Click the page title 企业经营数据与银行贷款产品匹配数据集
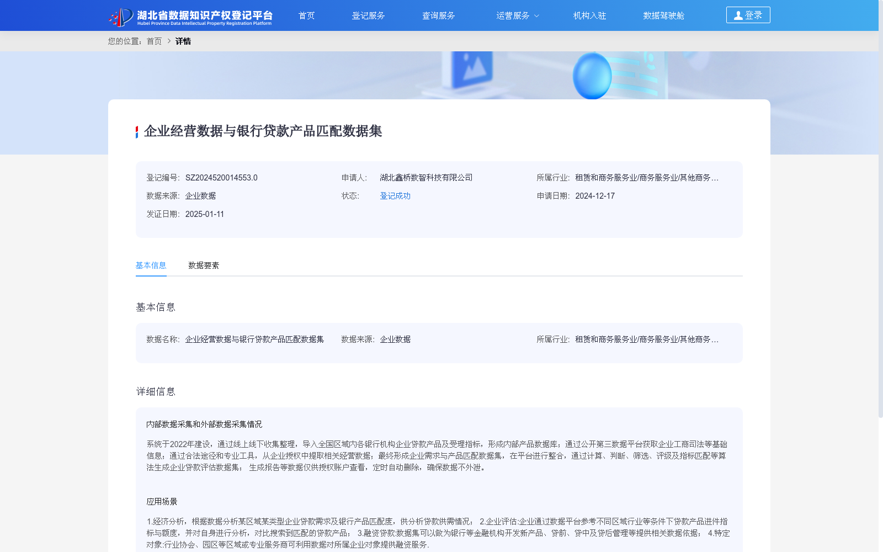This screenshot has width=883, height=552. click(x=263, y=131)
